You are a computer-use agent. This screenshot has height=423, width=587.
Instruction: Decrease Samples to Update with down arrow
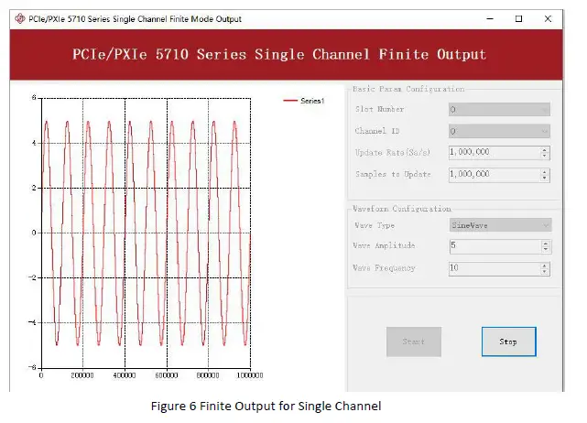pos(545,178)
